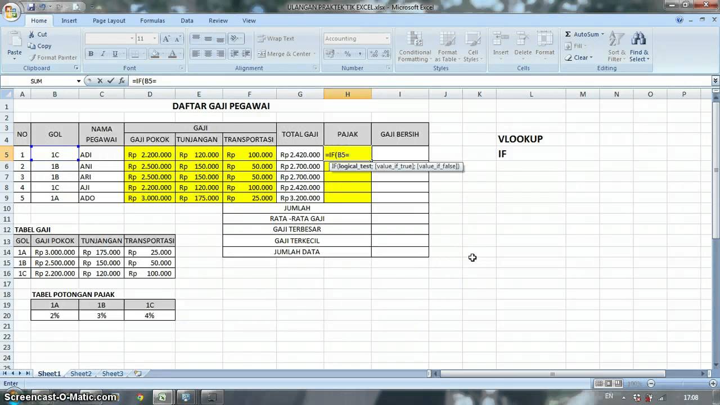Cancel formula entry with X icon
This screenshot has width=720, height=405.
[100, 81]
